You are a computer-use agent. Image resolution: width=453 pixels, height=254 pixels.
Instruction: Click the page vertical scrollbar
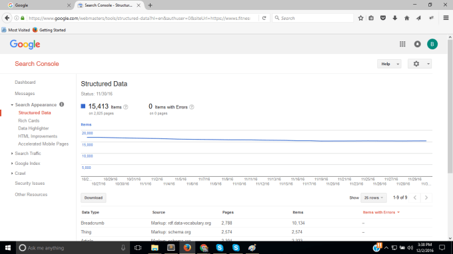[450, 106]
